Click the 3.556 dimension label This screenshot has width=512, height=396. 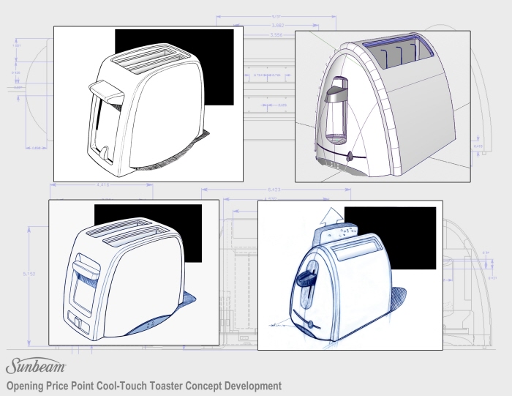point(276,34)
